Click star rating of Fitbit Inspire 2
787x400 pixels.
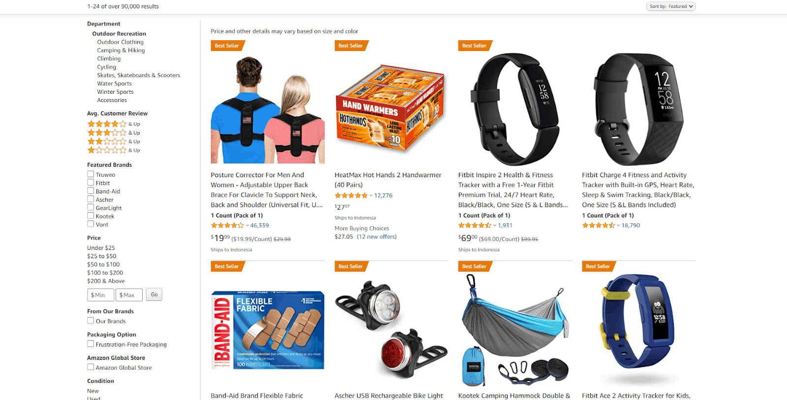[474, 225]
